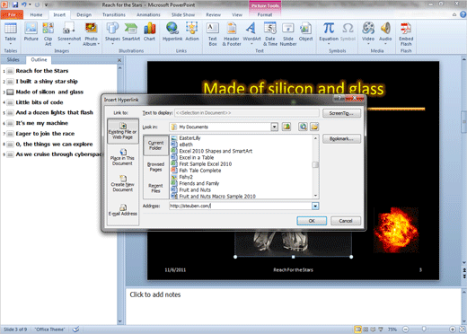Open Header & Footer settings

[232, 33]
